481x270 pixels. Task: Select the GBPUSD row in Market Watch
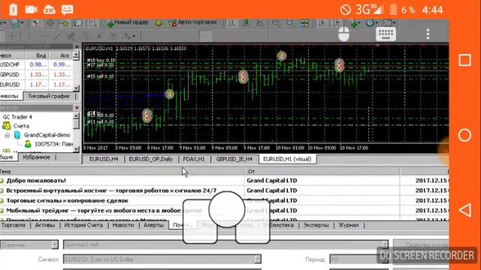click(x=37, y=74)
